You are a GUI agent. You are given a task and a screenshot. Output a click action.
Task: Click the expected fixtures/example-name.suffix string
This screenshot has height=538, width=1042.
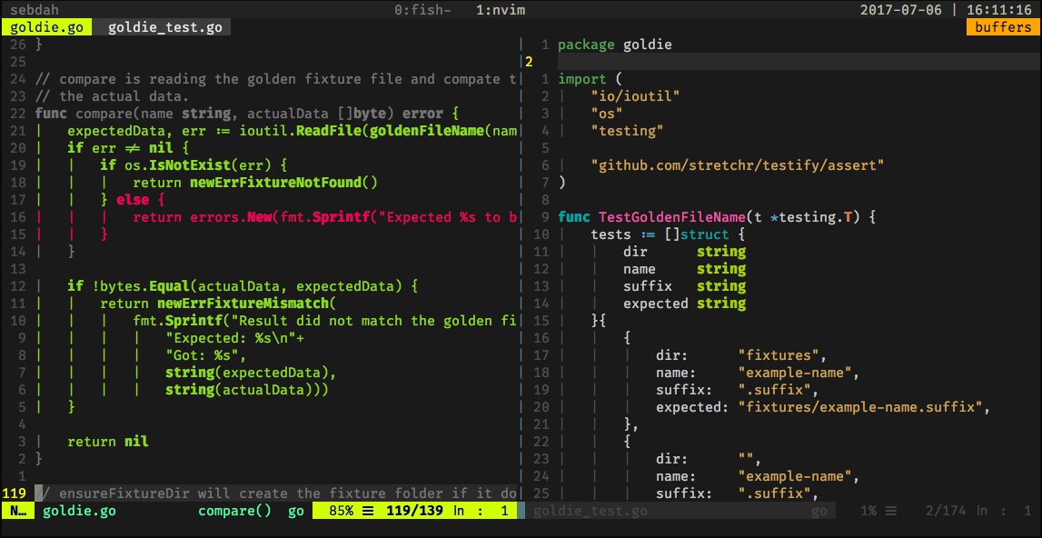point(858,407)
